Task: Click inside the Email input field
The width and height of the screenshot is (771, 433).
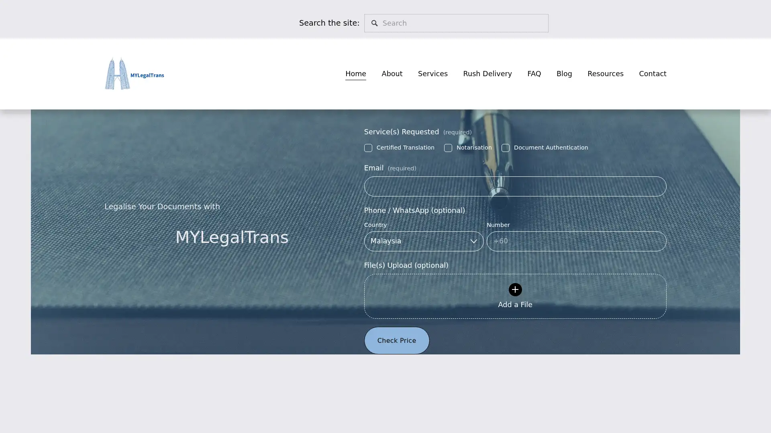Action: point(515,186)
